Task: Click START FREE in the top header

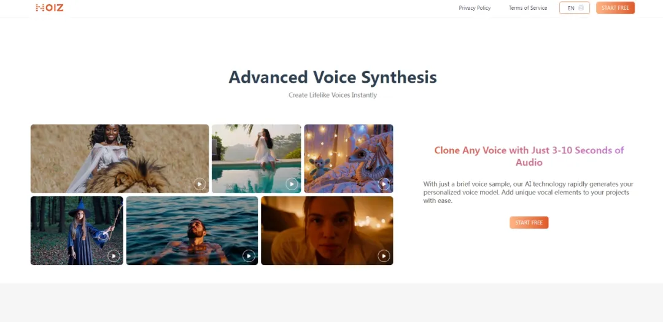Action: [615, 7]
